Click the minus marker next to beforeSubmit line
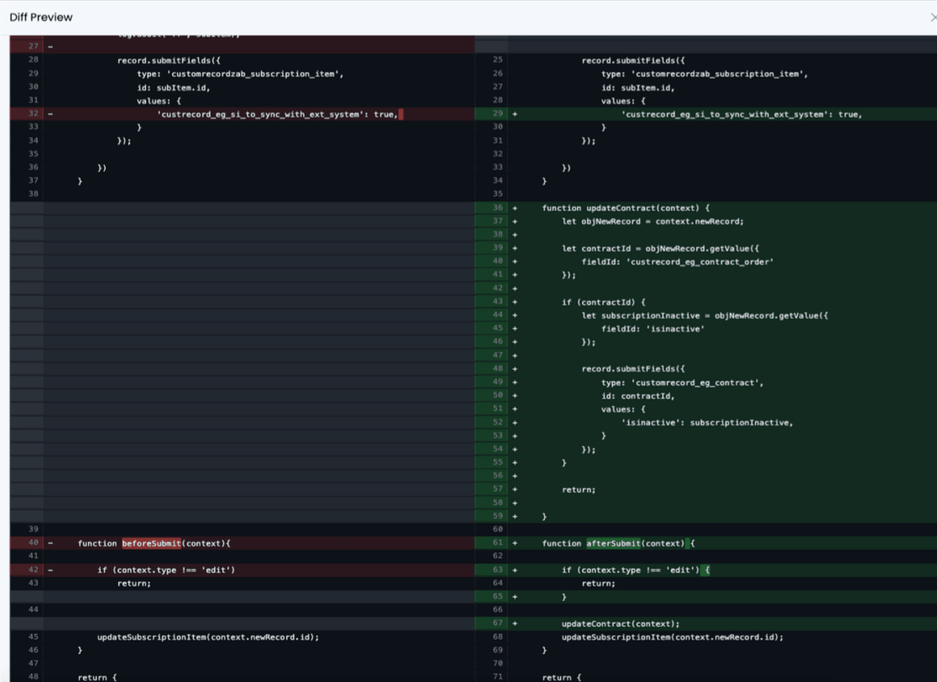The height and width of the screenshot is (682, 937). [x=50, y=543]
